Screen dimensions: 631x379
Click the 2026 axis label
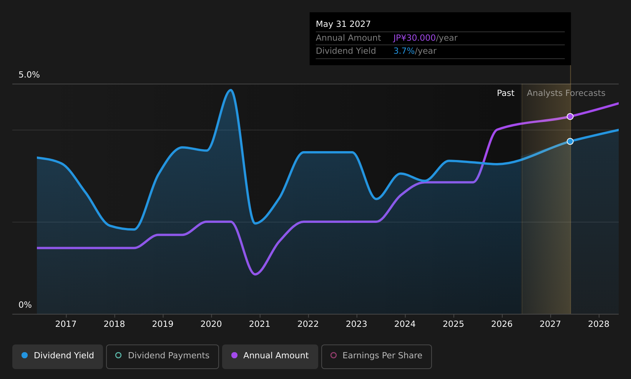click(x=502, y=324)
